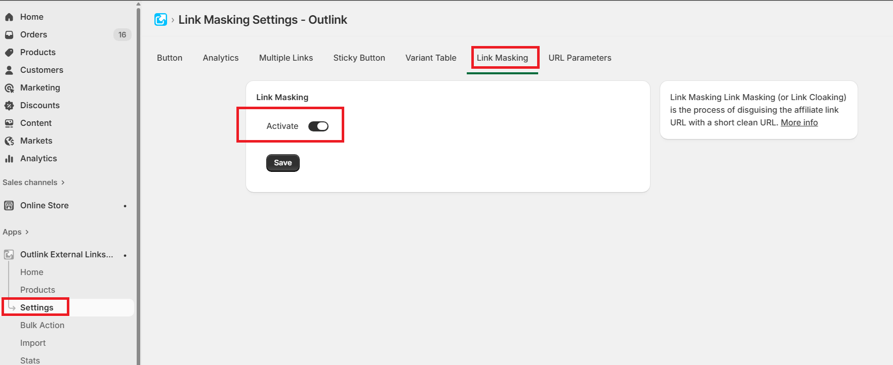
Task: Toggle the Activate link masking switch
Action: pyautogui.click(x=318, y=126)
